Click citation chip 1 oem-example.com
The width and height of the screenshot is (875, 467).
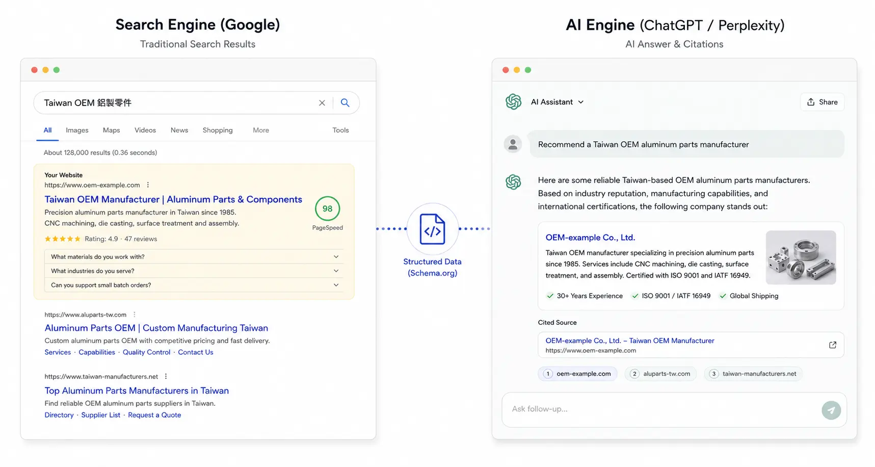pyautogui.click(x=577, y=374)
